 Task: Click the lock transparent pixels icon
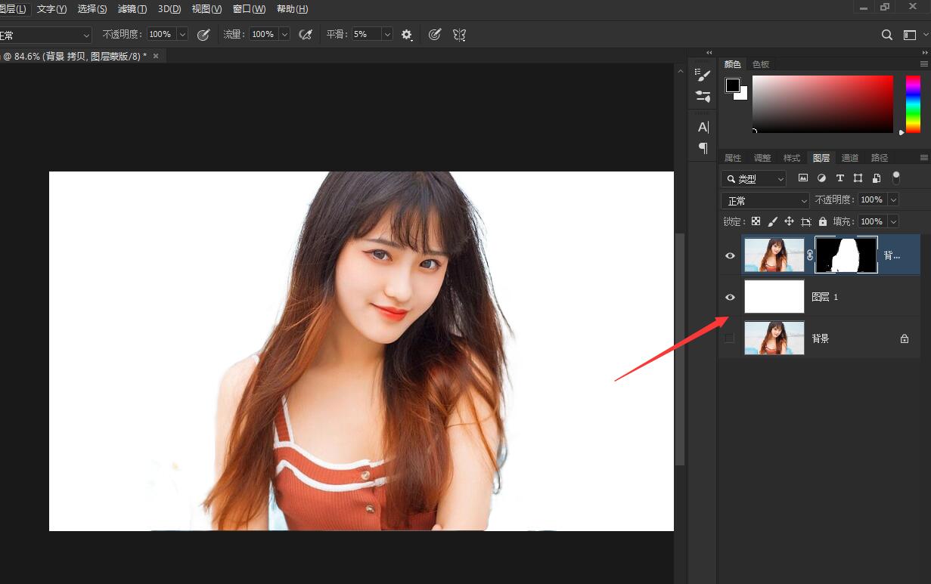(755, 221)
